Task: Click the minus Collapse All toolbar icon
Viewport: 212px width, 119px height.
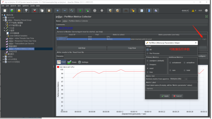Action: pos(65,11)
